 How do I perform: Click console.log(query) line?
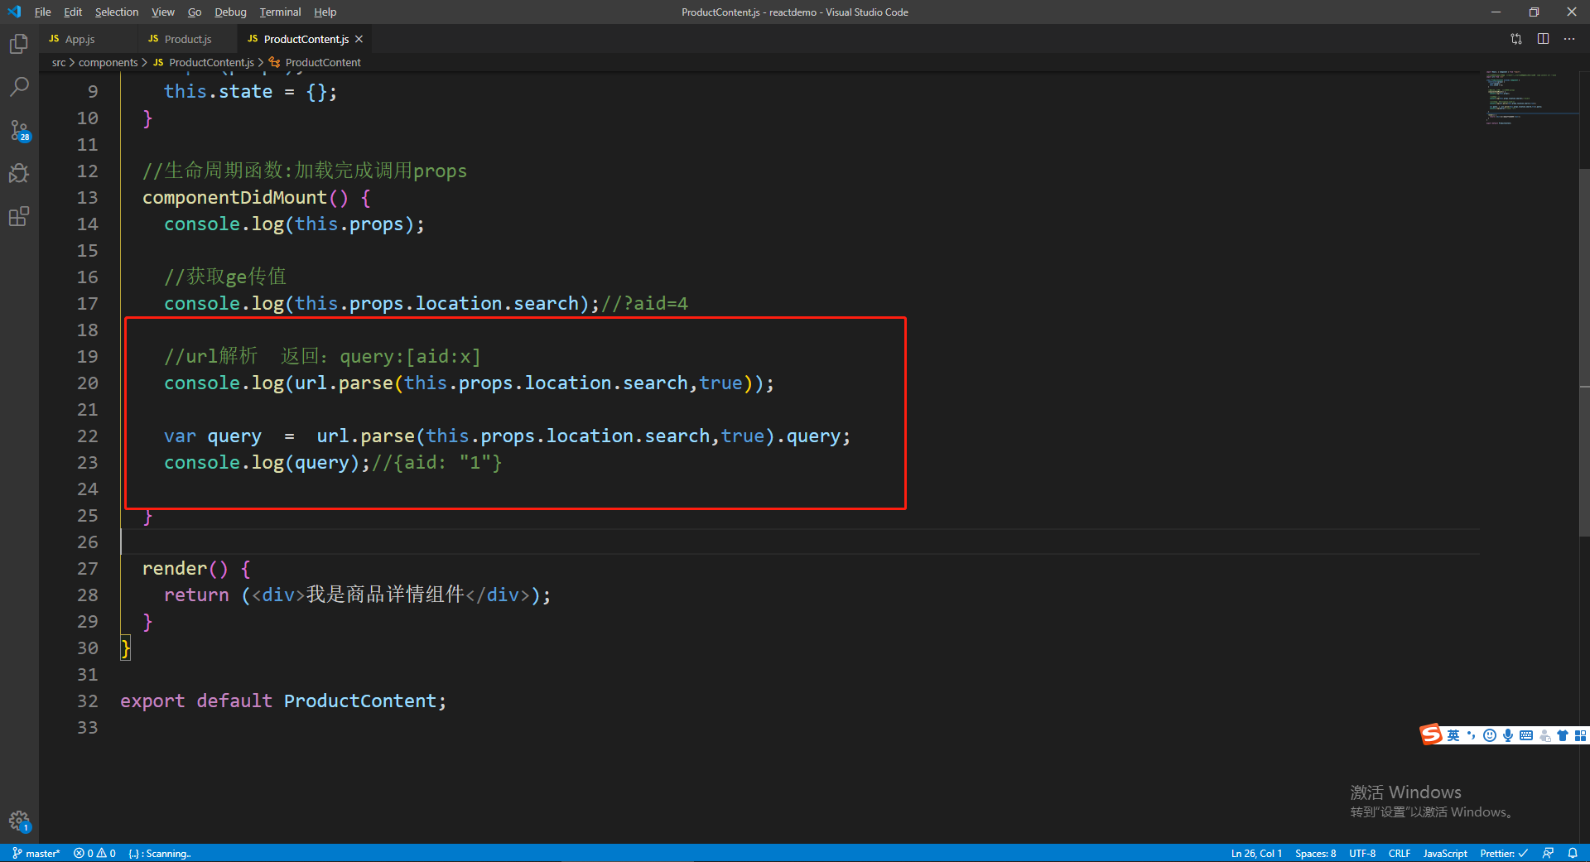pyautogui.click(x=333, y=463)
